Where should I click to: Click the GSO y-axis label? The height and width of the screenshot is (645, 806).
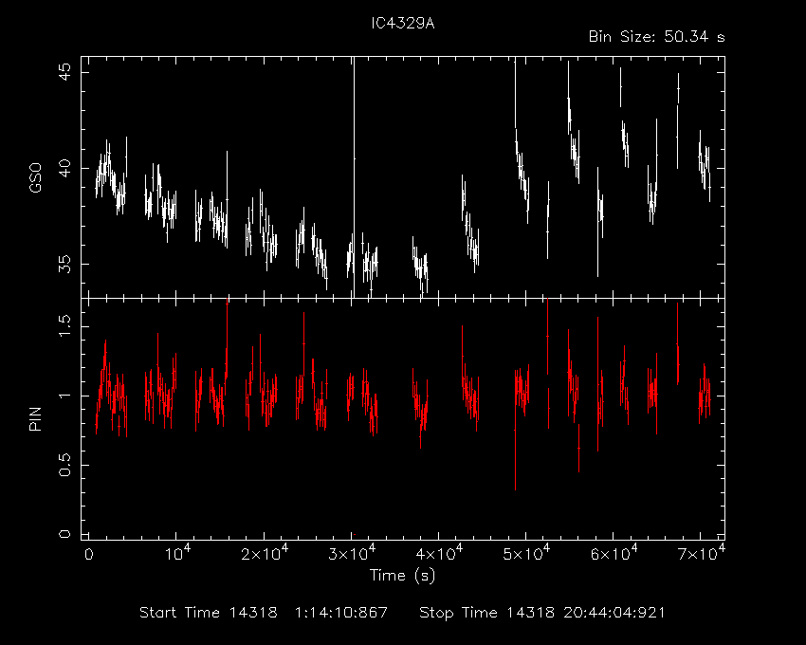tap(35, 178)
